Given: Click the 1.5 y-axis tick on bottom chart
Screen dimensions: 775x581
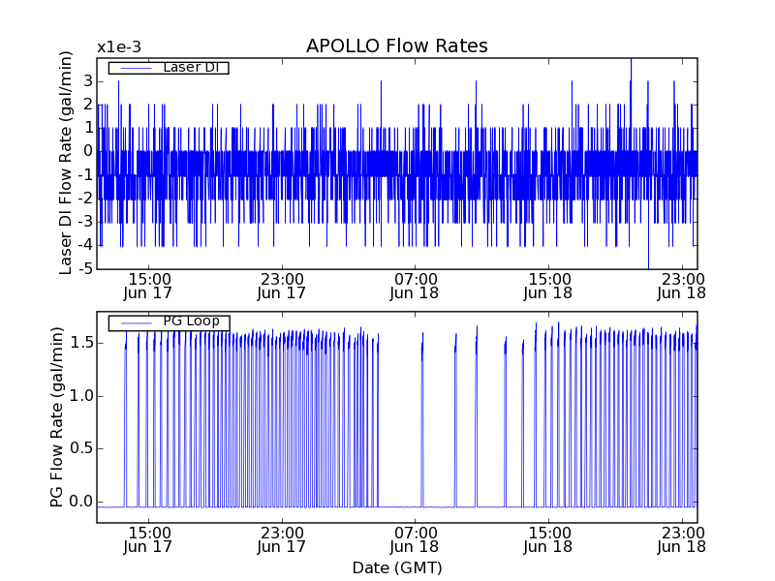Looking at the screenshot, I should pyautogui.click(x=80, y=342).
